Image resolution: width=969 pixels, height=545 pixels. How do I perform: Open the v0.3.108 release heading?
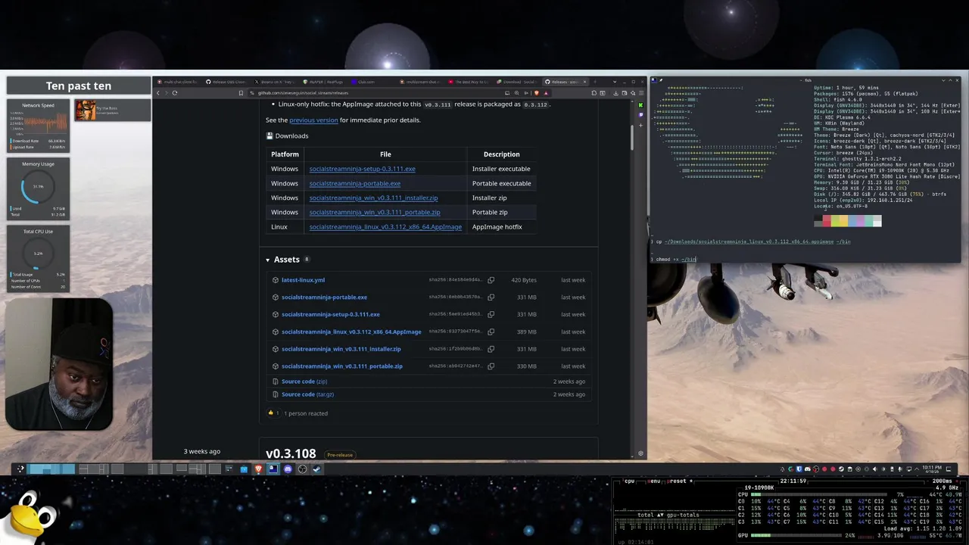click(291, 454)
